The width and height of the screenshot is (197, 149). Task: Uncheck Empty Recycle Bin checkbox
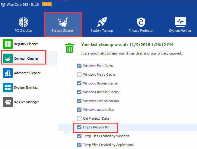click(79, 127)
